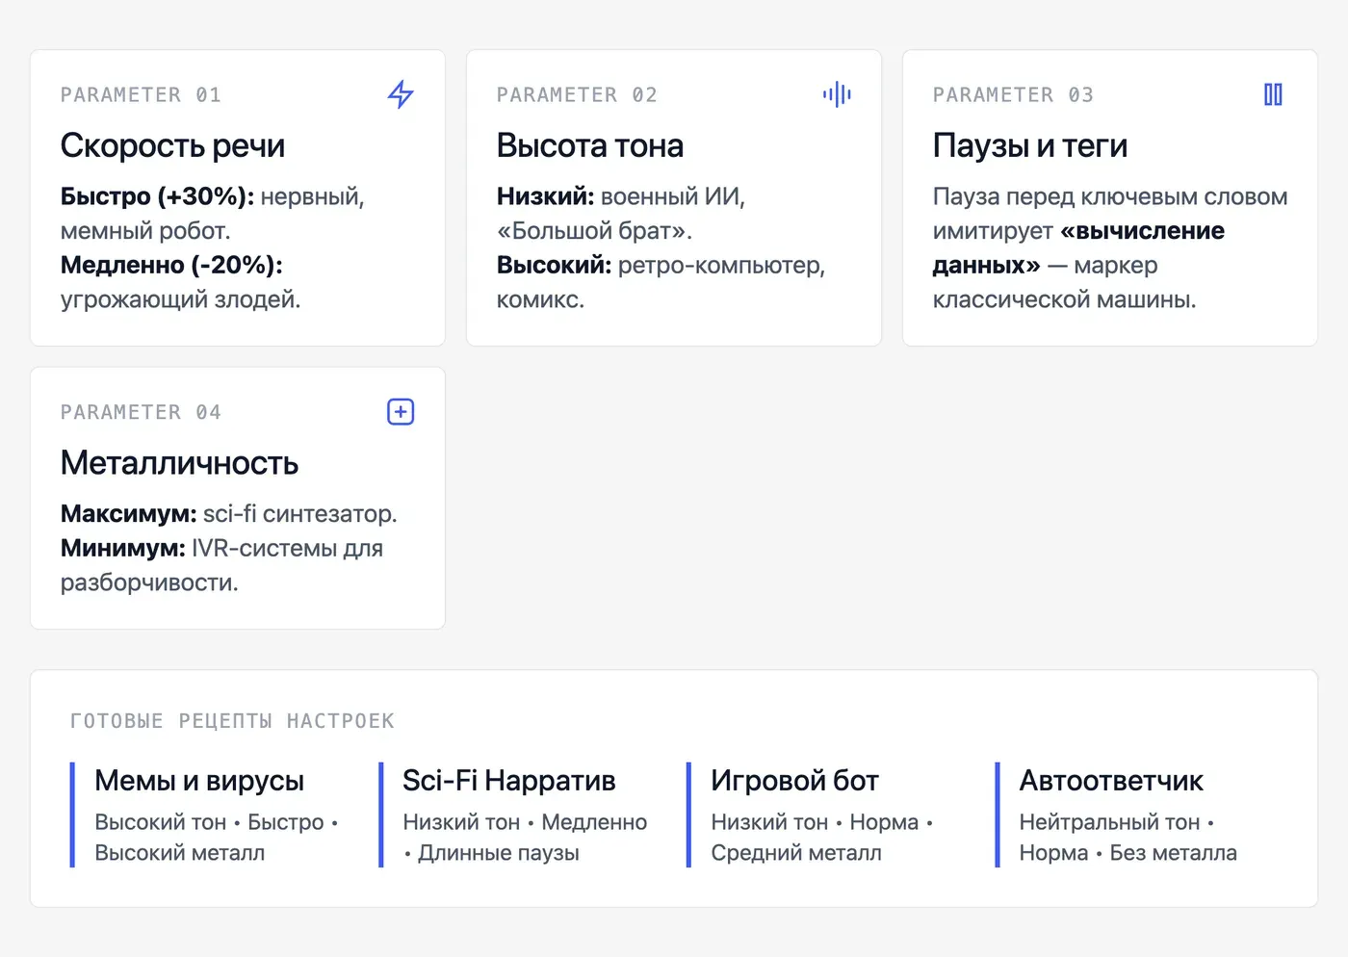Click the 'PARAMETER 04' label
The height and width of the screenshot is (957, 1348).
point(141,413)
